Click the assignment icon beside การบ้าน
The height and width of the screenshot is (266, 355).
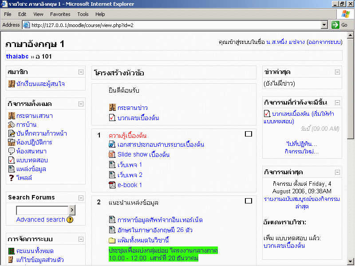point(12,125)
